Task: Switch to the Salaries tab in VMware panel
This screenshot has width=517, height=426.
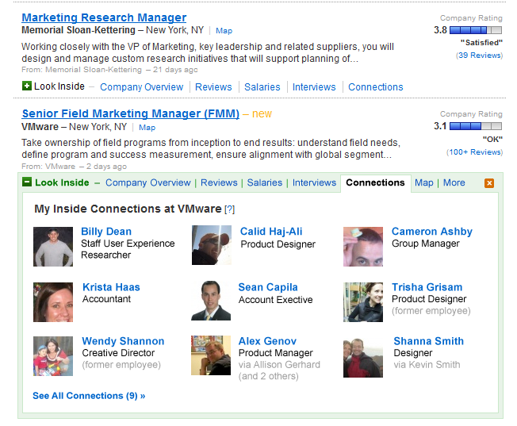Action: coord(265,182)
